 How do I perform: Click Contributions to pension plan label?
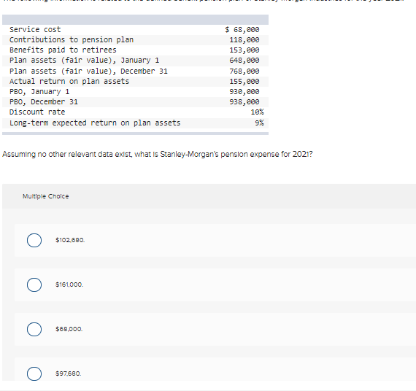tap(72, 40)
